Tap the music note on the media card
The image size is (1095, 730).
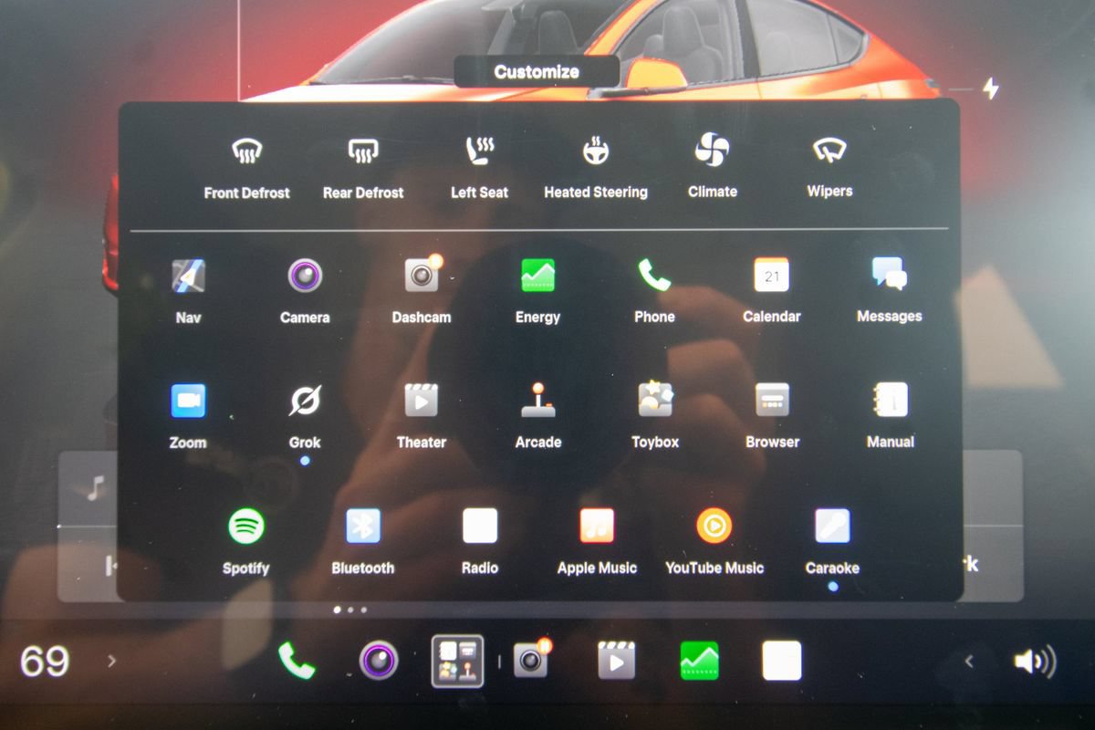(x=95, y=488)
